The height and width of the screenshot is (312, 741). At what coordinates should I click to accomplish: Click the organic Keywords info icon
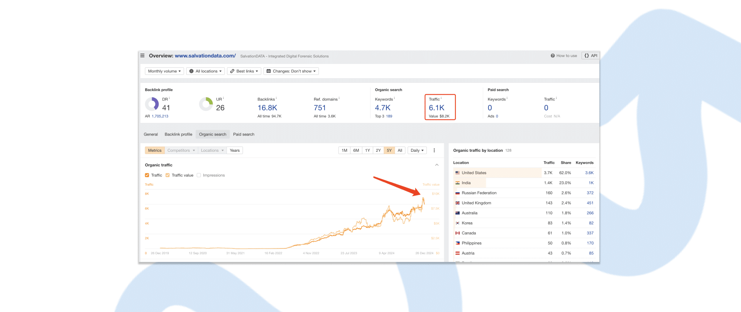point(394,98)
